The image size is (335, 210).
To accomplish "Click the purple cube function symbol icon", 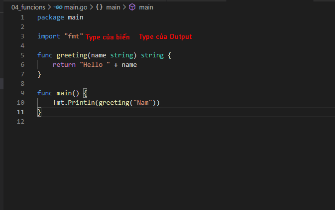I will coord(132,7).
